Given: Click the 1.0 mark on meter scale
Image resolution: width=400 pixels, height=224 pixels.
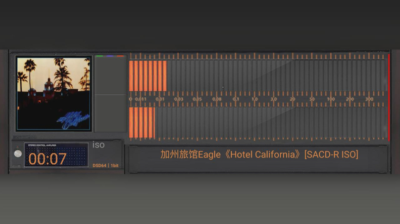Looking at the screenshot, I should [254, 99].
